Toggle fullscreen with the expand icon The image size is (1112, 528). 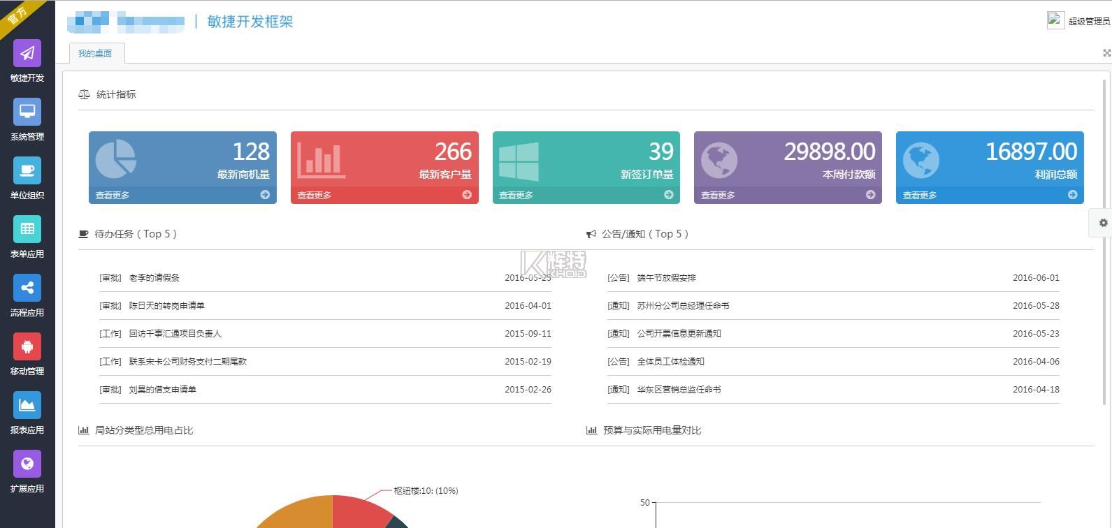pyautogui.click(x=1106, y=53)
